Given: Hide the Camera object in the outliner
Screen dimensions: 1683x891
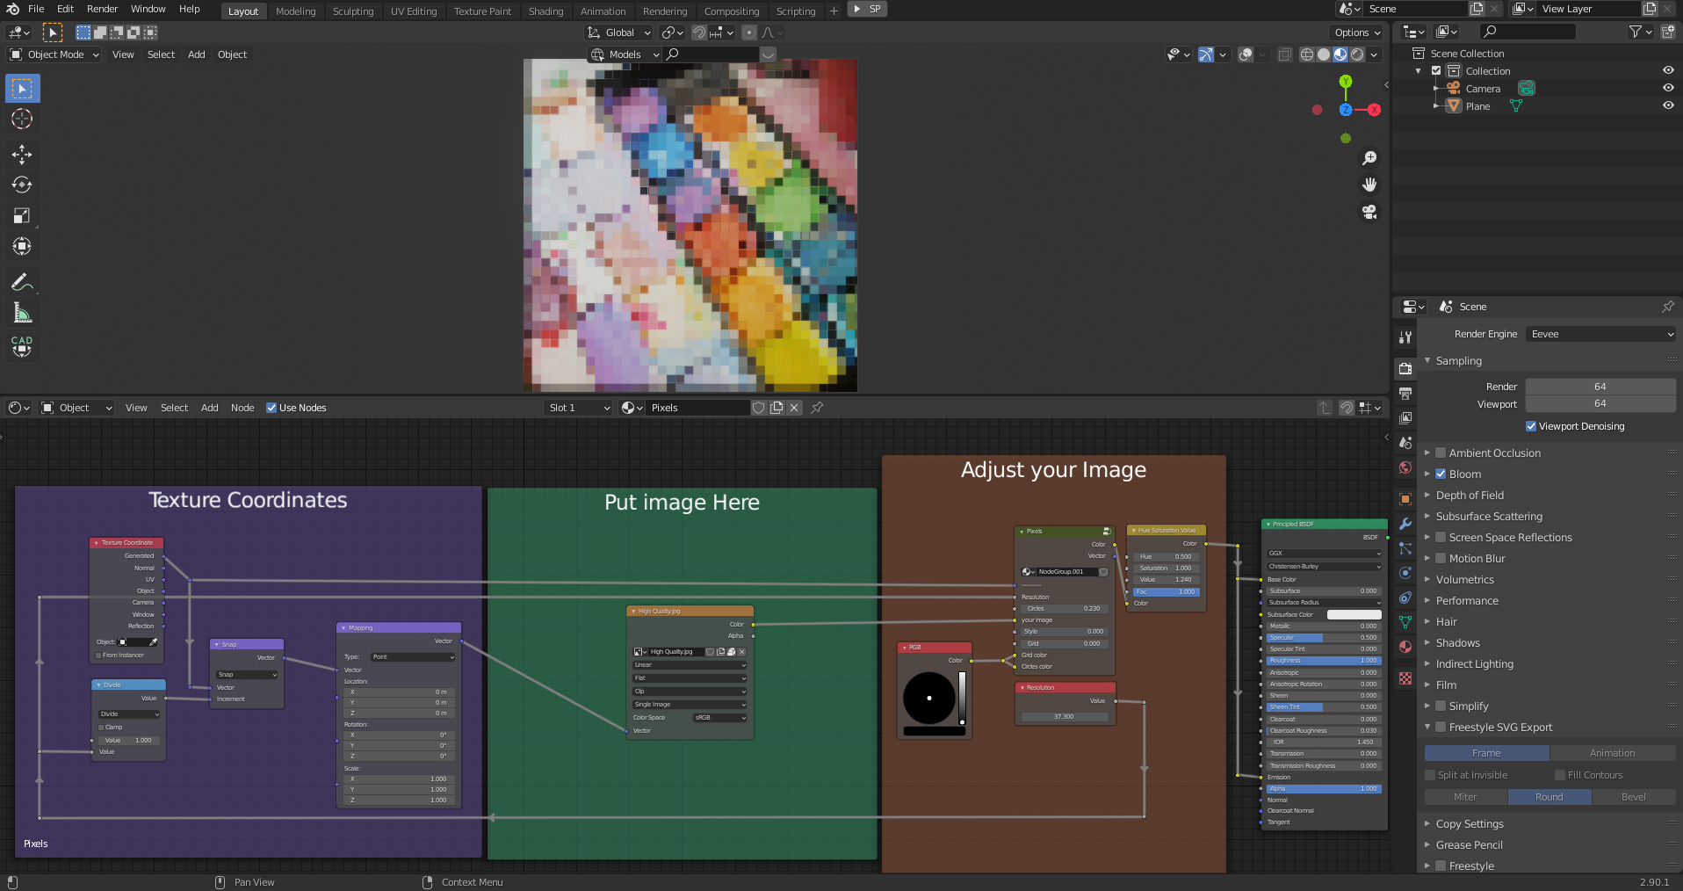Looking at the screenshot, I should [x=1668, y=88].
